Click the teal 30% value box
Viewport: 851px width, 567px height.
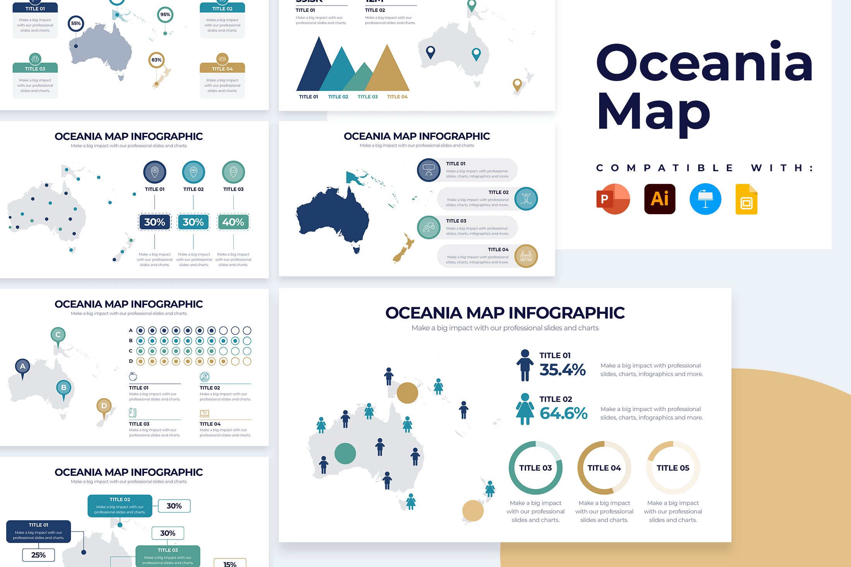(193, 222)
